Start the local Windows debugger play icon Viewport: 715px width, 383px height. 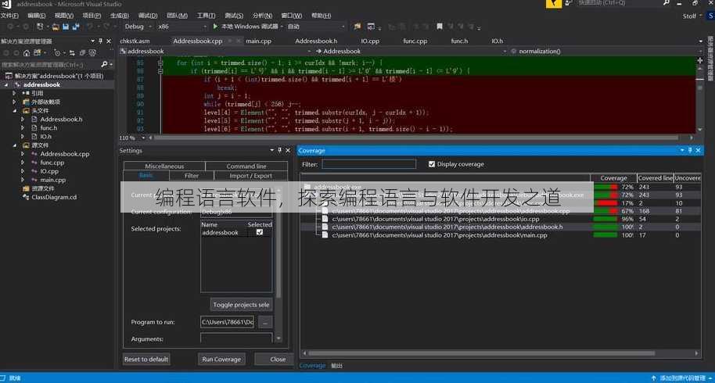pos(215,27)
